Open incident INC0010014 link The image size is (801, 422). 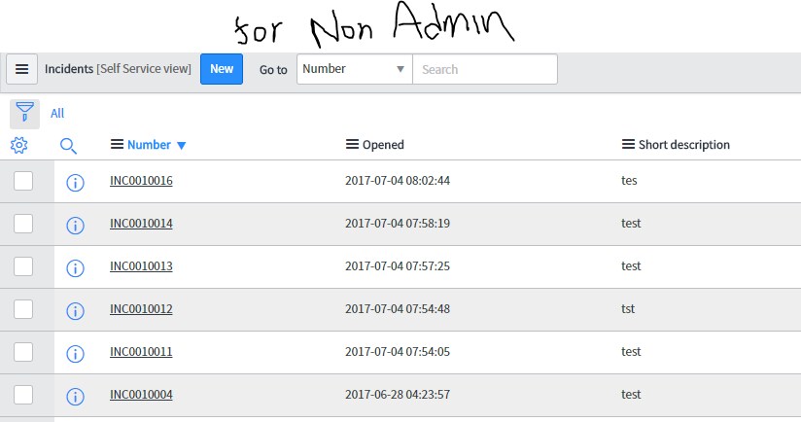point(141,224)
